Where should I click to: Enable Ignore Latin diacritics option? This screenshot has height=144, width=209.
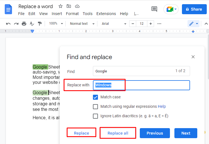tap(95, 116)
